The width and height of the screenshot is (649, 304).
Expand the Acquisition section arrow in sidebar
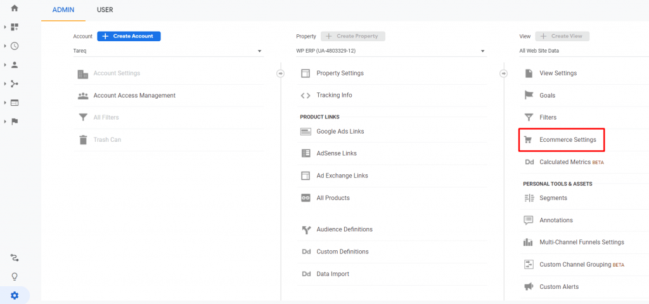pos(5,84)
